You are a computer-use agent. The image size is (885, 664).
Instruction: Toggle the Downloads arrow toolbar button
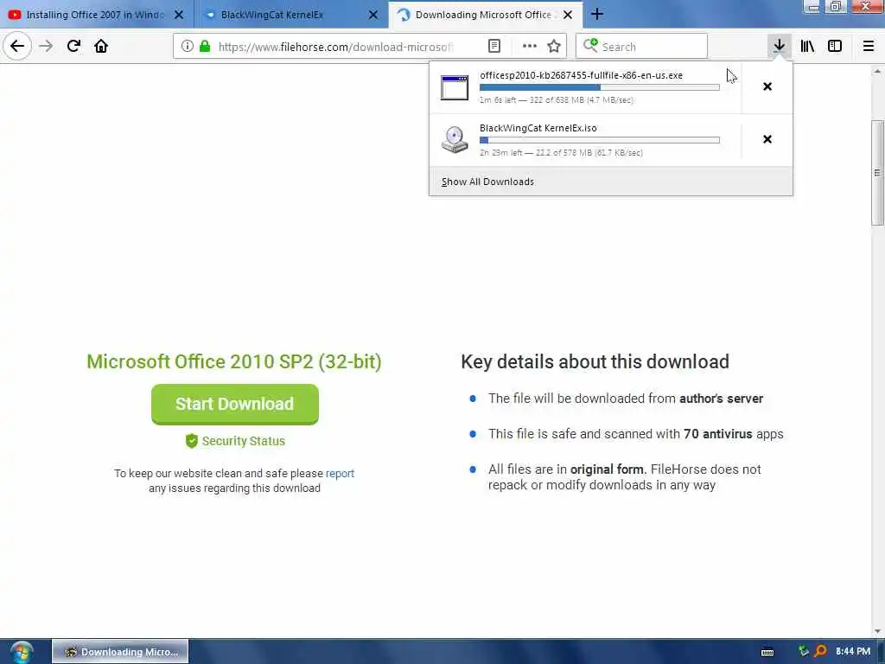779,46
